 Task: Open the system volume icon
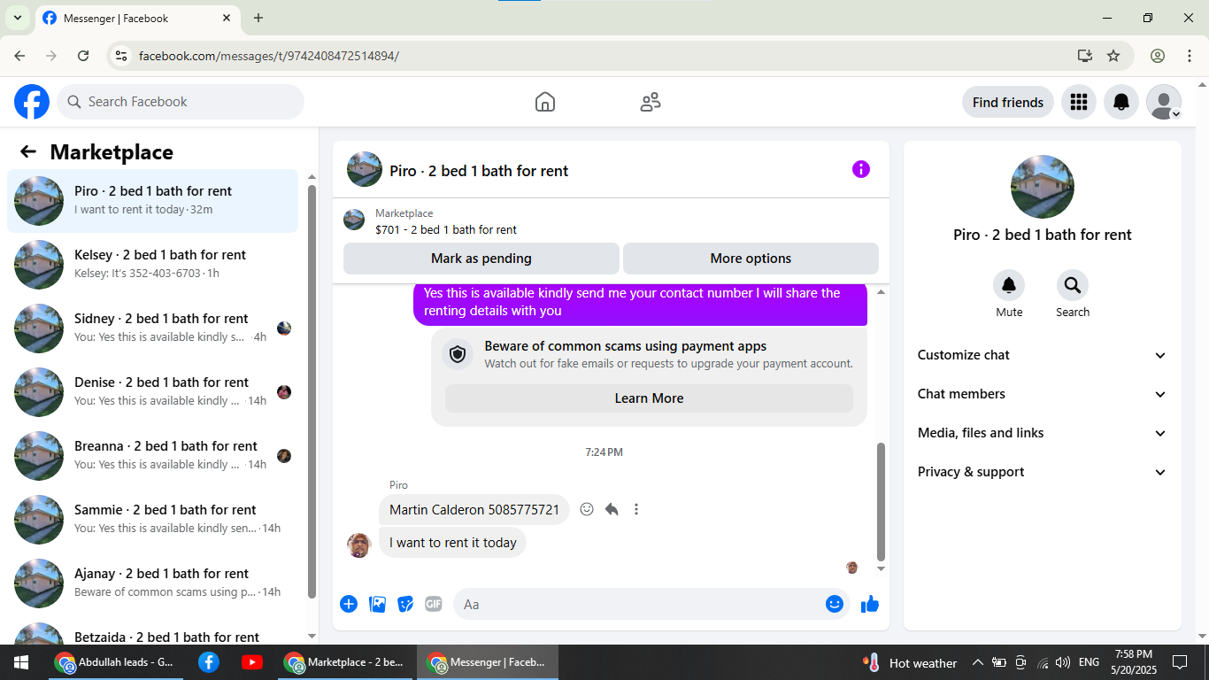click(x=1062, y=662)
